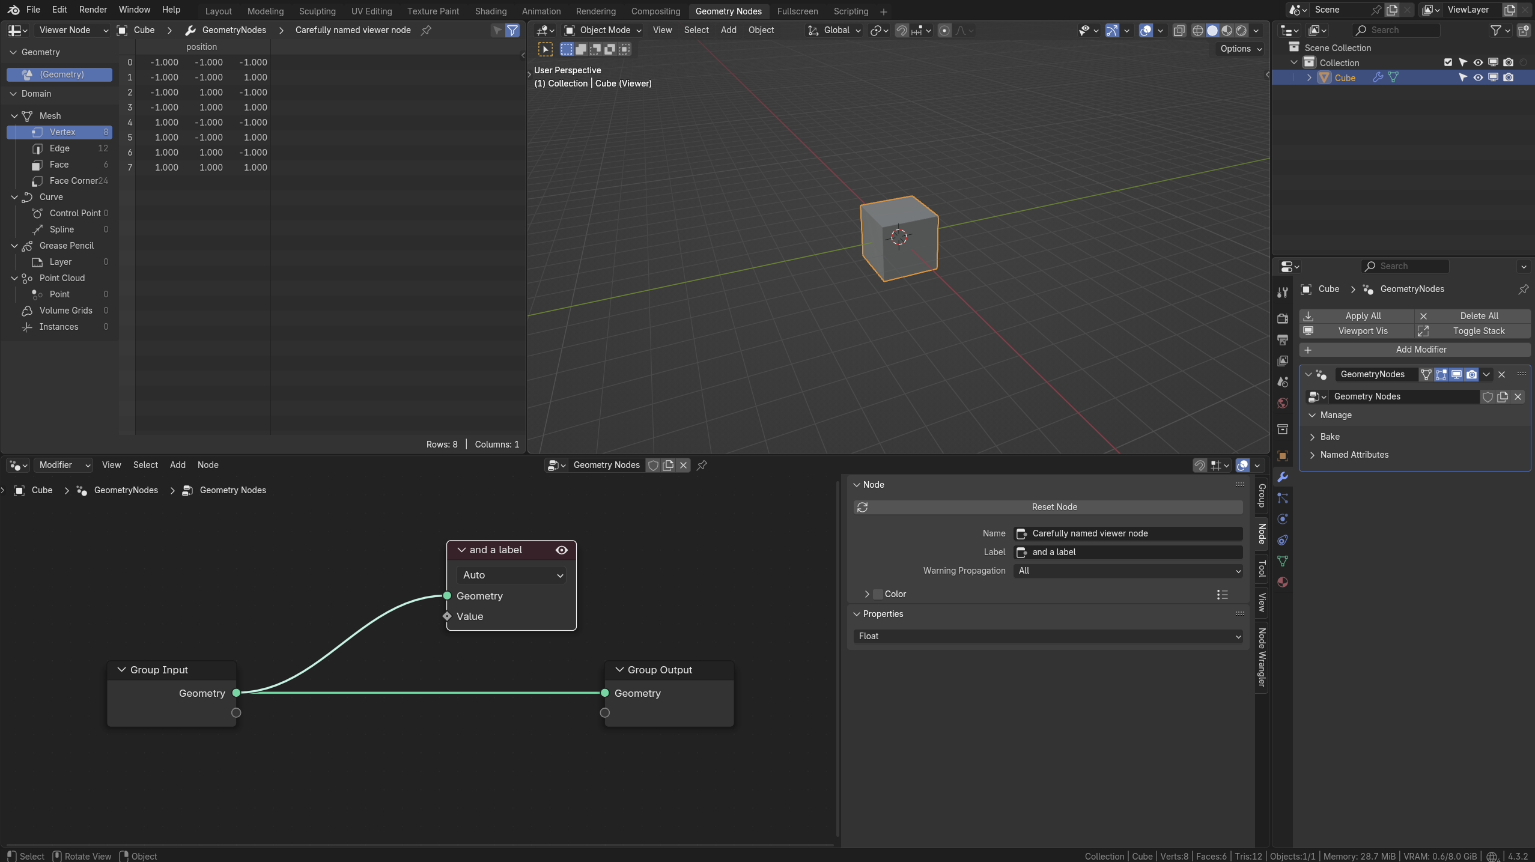Click the Reset Node button

click(1048, 507)
